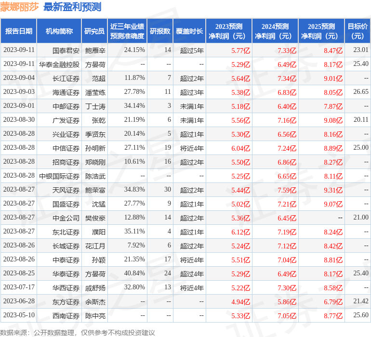Click the 华泰金融控股 institution cell
This screenshot has height=337, width=371.
coord(59,65)
